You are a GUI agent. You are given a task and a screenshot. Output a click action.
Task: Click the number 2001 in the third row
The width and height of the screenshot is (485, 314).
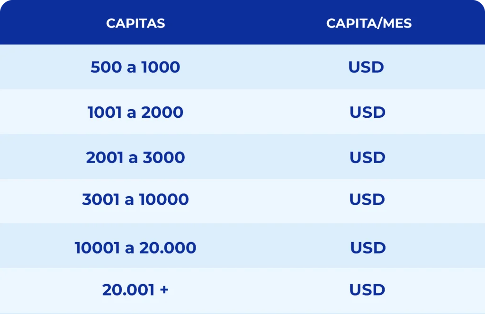[105, 157]
